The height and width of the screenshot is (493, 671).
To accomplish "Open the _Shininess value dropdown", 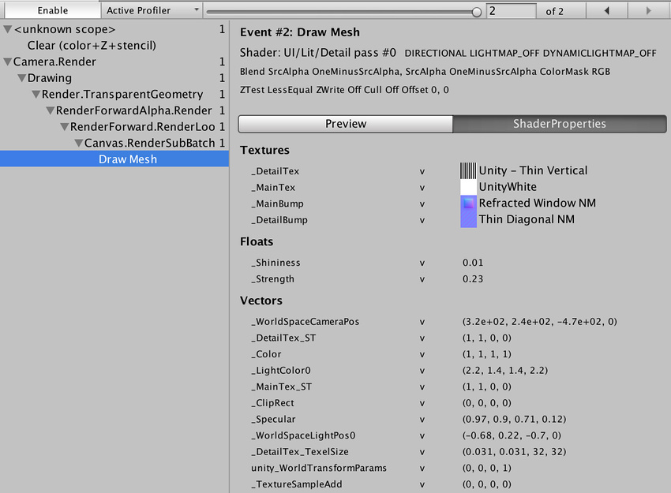I will pos(422,263).
